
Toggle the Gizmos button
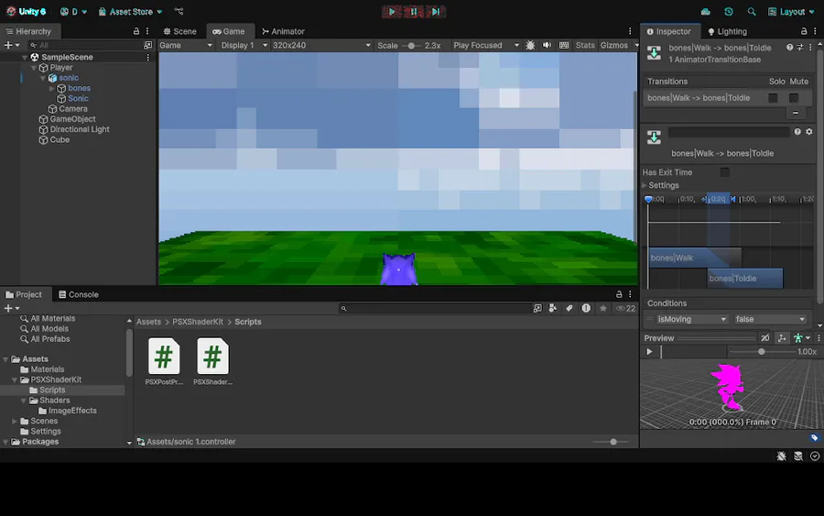[613, 45]
